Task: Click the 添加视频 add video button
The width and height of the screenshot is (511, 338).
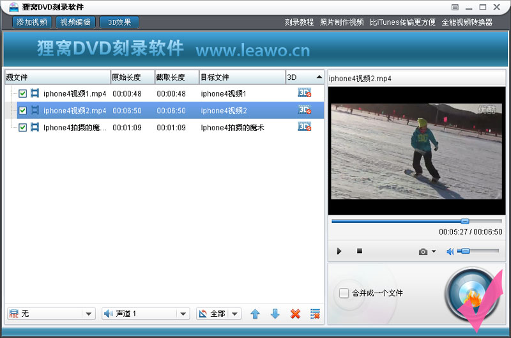Action: click(x=32, y=22)
